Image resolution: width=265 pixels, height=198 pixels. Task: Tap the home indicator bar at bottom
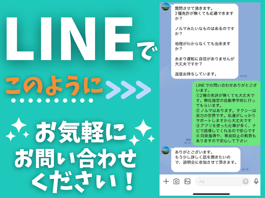click(212, 193)
